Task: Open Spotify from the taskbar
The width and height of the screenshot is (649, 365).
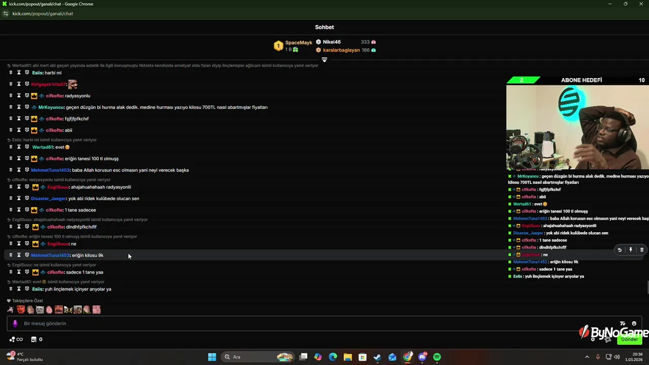Action: pyautogui.click(x=437, y=357)
